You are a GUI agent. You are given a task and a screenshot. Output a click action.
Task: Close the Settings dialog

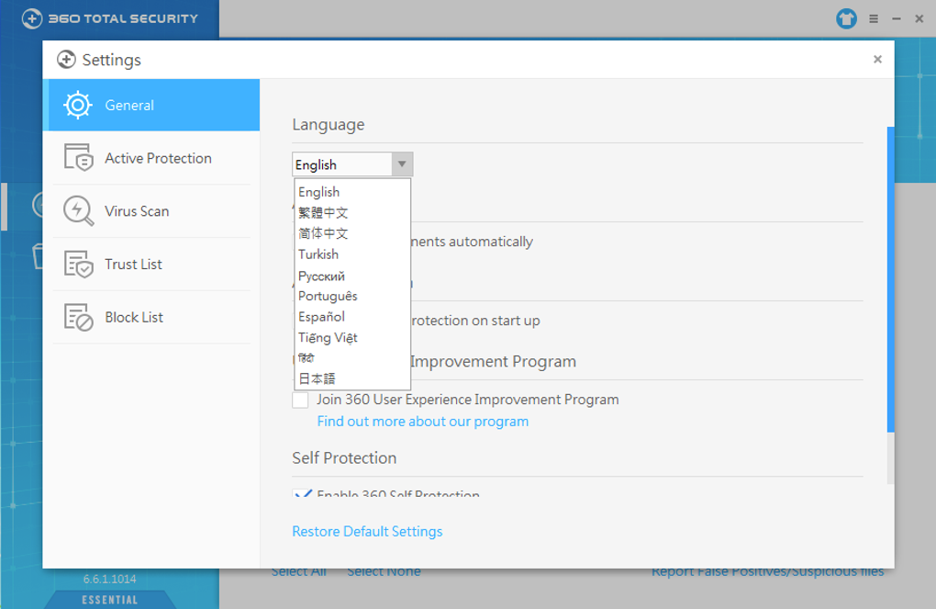[877, 59]
